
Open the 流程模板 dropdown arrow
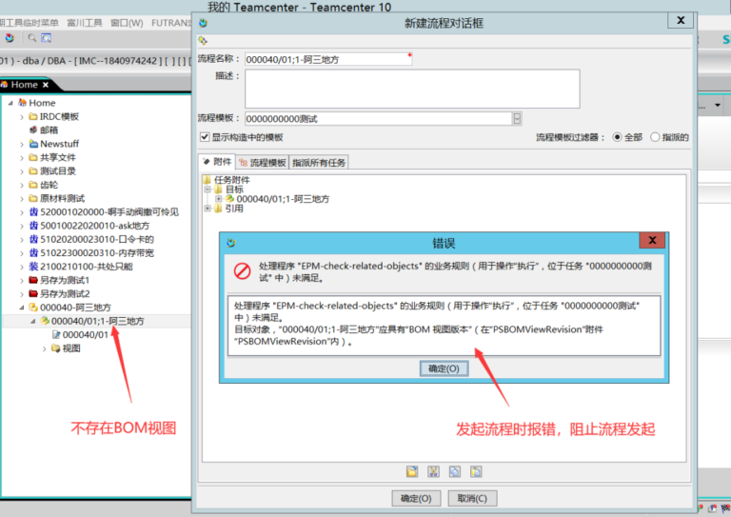pyautogui.click(x=517, y=118)
